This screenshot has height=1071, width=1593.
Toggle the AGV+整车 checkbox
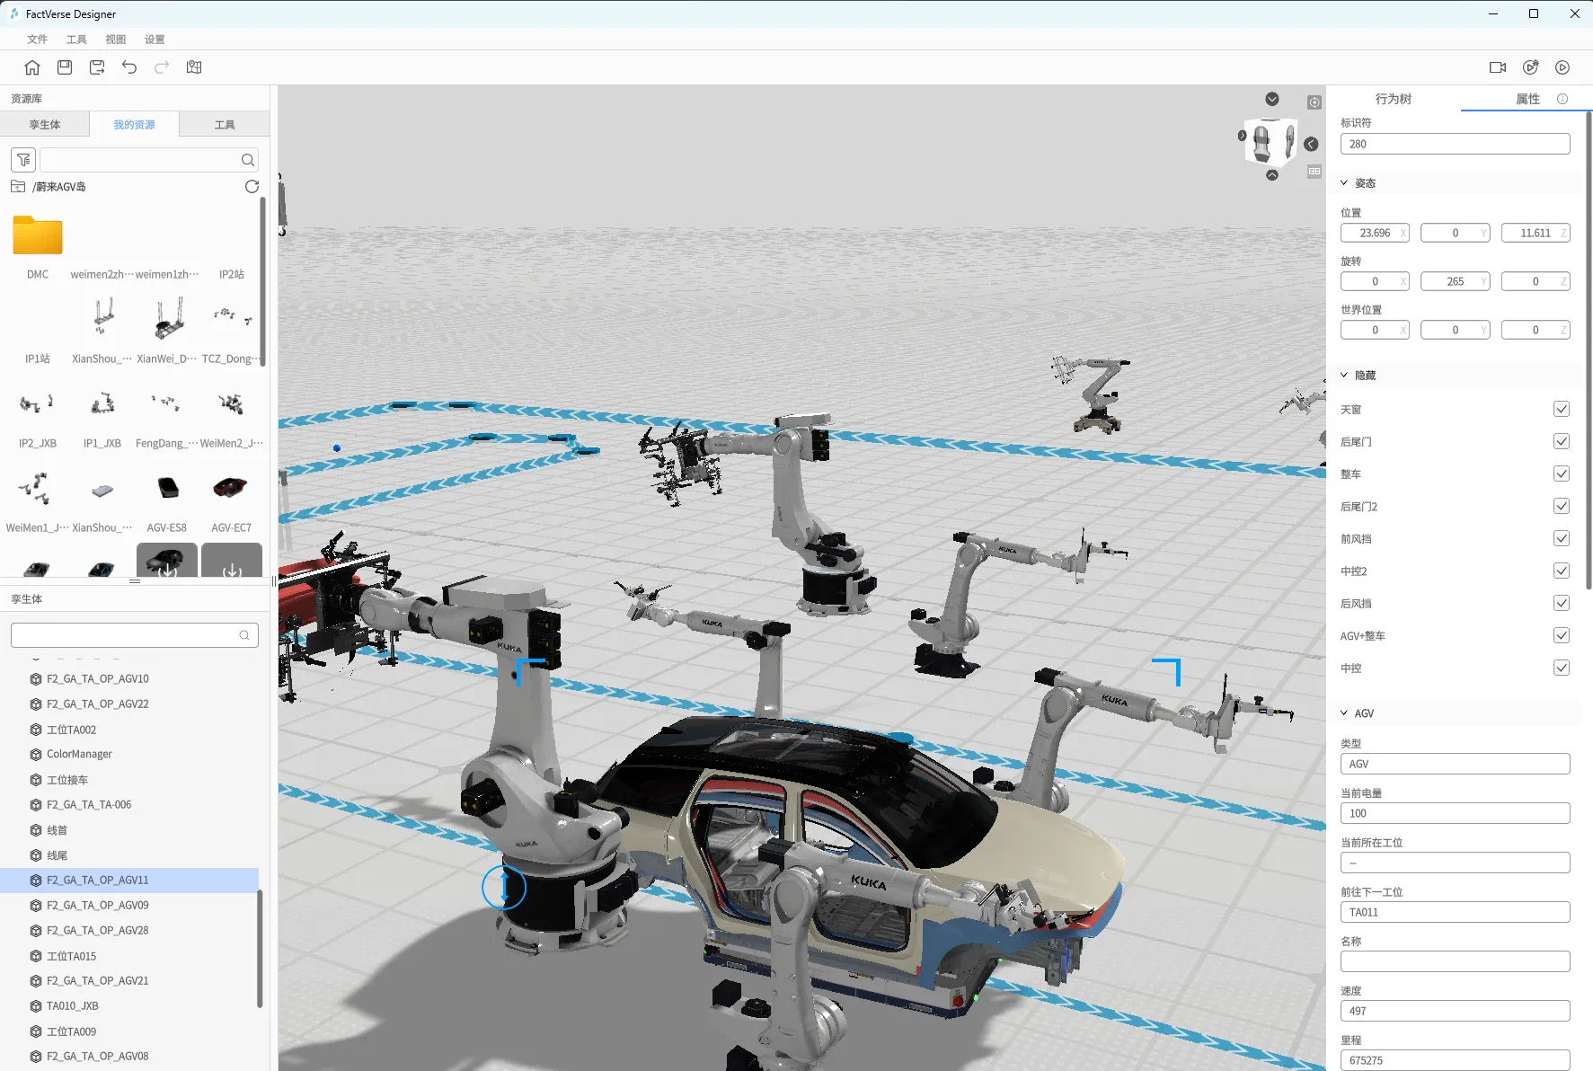point(1561,636)
